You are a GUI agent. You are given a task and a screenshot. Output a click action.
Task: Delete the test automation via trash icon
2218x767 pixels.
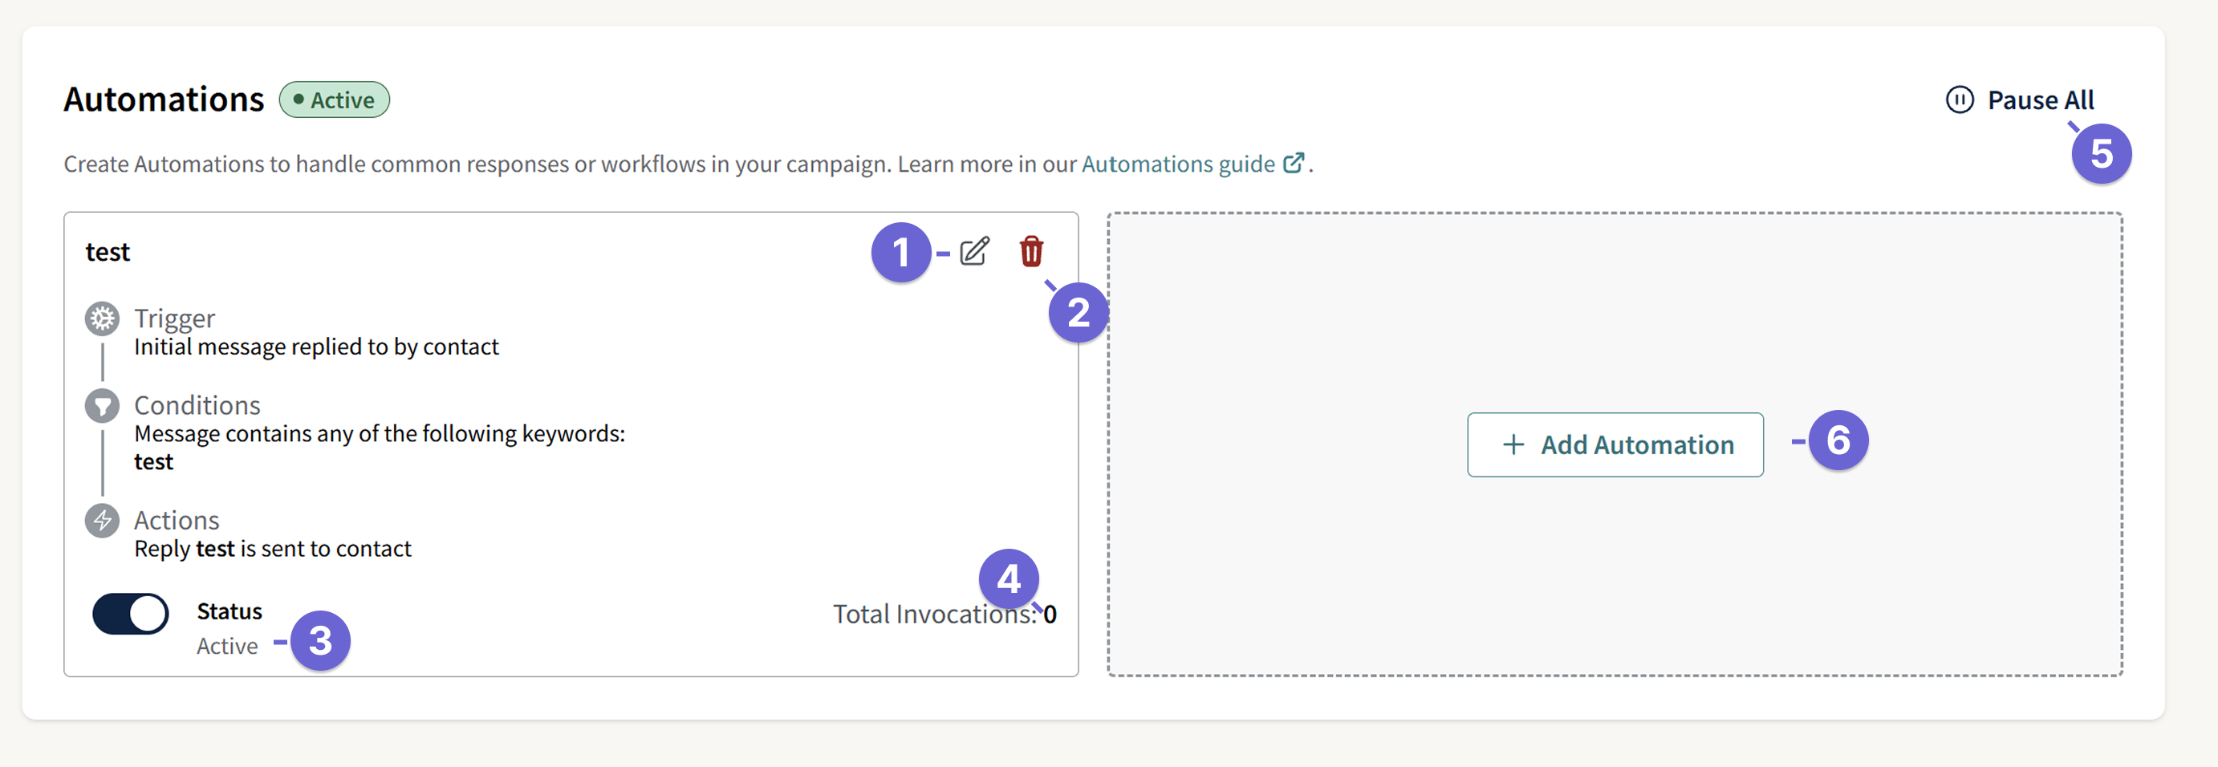[x=1030, y=251]
